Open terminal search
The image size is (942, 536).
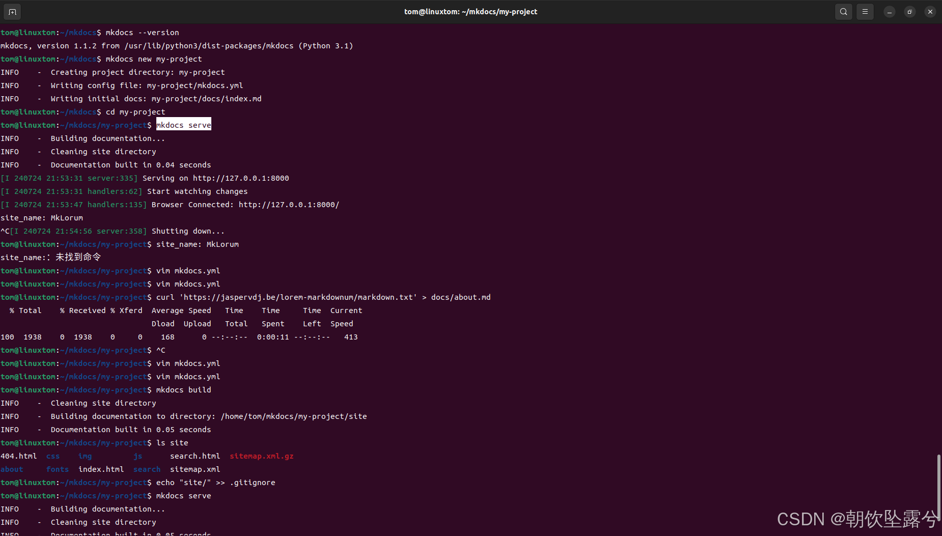click(844, 12)
